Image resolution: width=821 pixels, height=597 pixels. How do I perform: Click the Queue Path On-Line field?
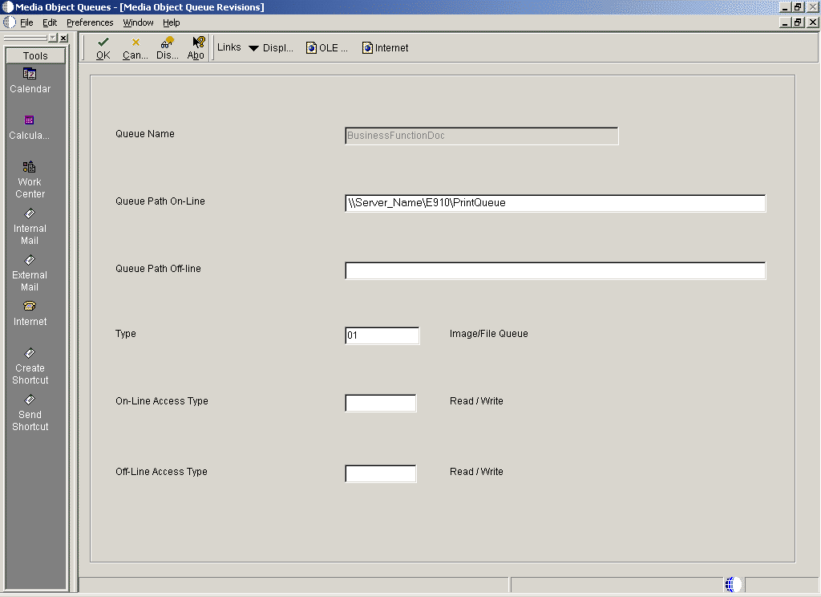coord(556,203)
